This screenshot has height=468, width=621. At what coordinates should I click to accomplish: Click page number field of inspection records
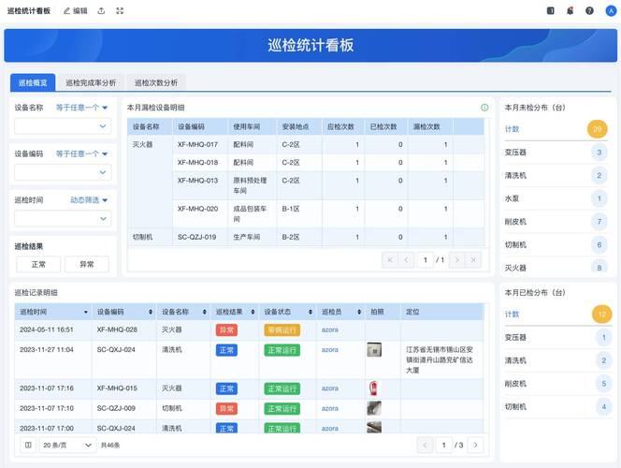coord(444,445)
